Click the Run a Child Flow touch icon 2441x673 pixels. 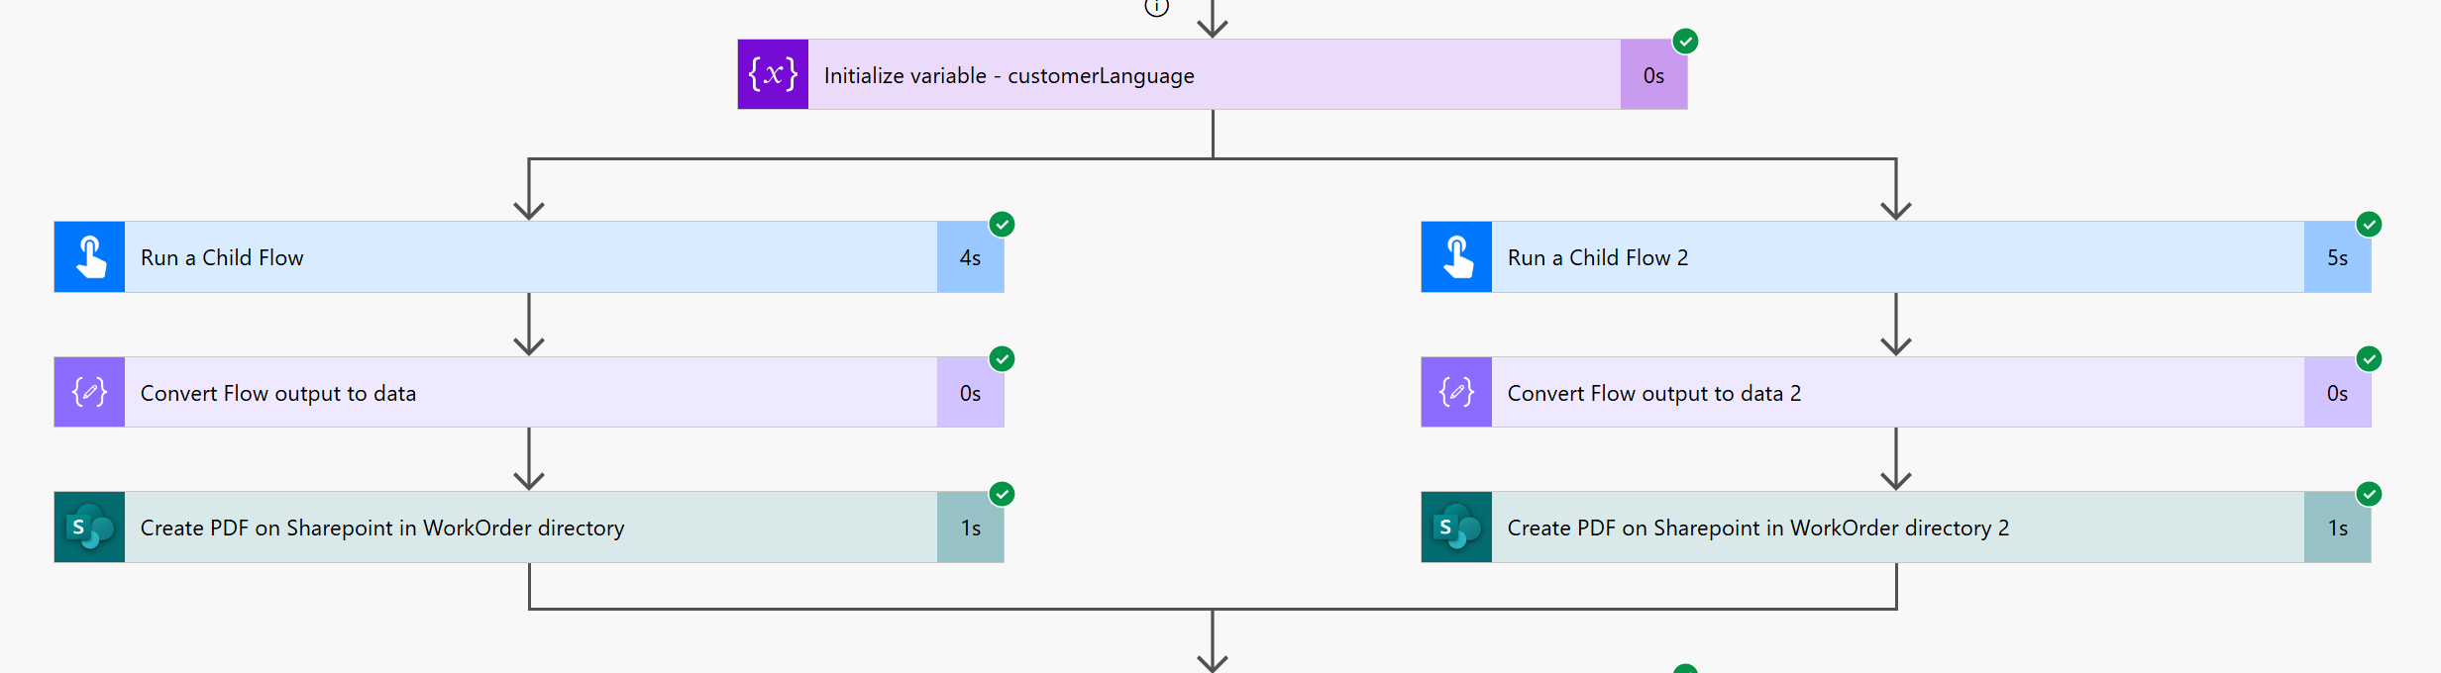click(89, 257)
